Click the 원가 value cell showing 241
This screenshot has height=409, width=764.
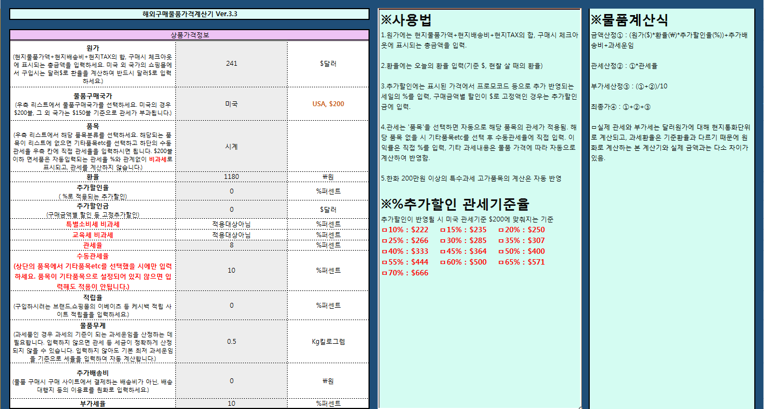231,64
